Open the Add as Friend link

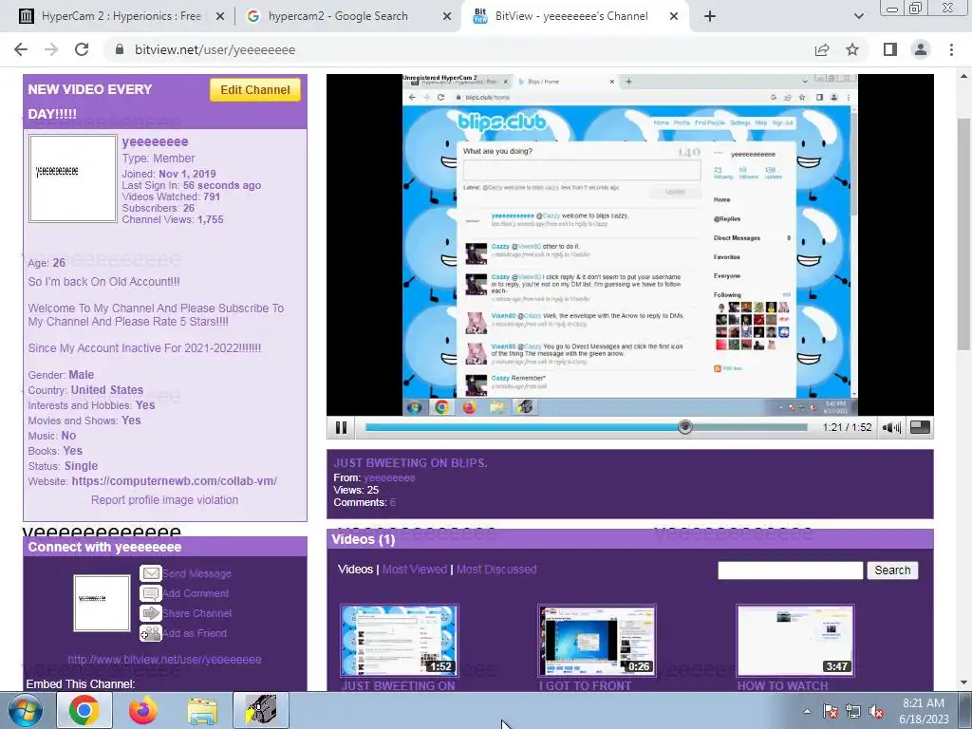coord(195,633)
